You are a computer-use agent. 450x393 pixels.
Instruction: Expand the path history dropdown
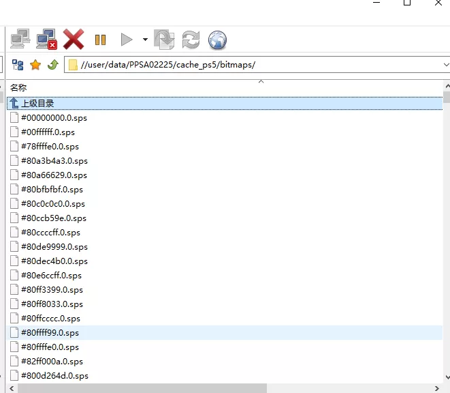tap(447, 65)
